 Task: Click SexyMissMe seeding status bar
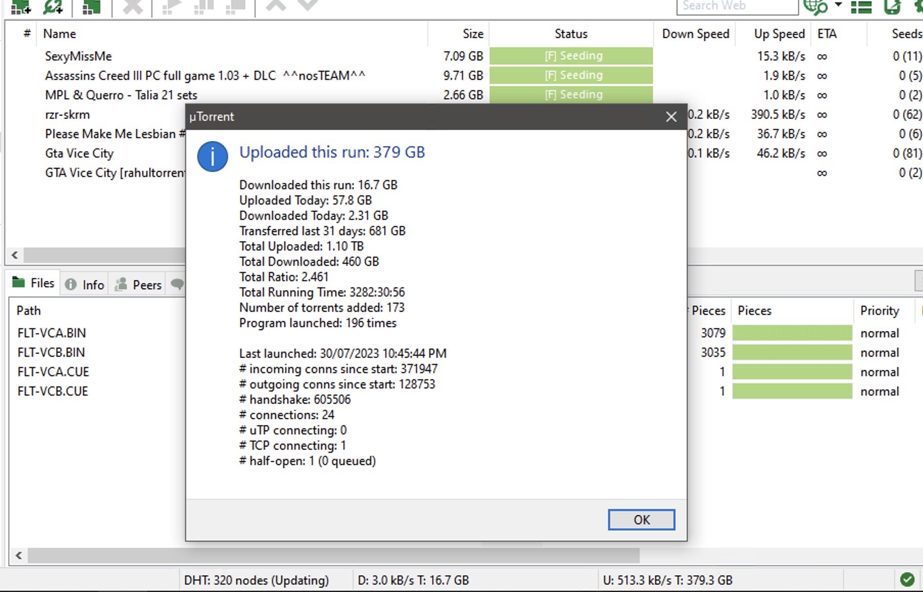[571, 56]
